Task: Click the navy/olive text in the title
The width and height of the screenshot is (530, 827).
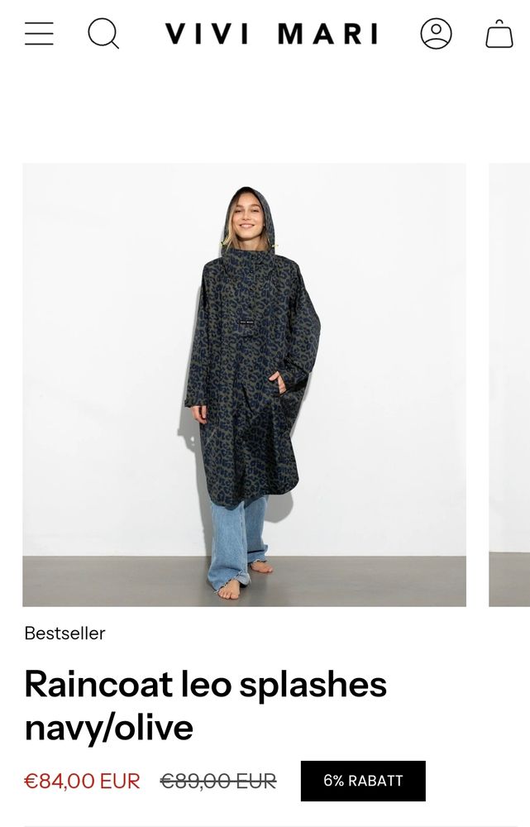Action: [x=108, y=728]
